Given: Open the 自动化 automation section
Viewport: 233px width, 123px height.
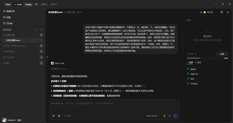Looking at the screenshot, I should [x=8, y=23].
